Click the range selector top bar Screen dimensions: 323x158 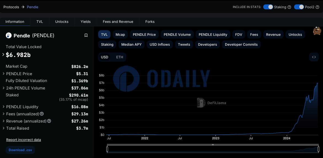click(213, 145)
